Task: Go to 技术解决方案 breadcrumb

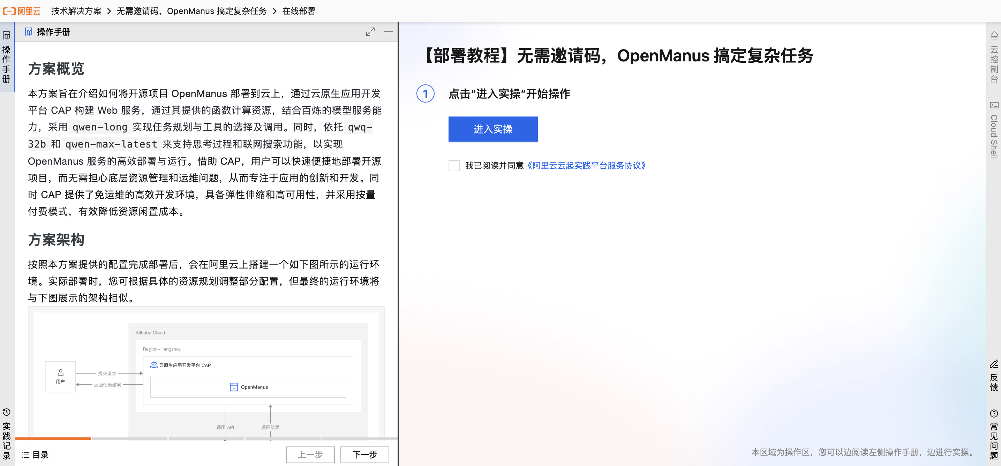Action: pos(76,11)
